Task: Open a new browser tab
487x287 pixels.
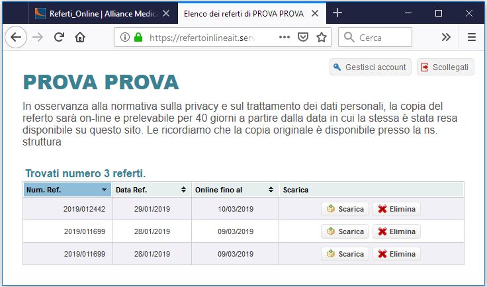Action: pyautogui.click(x=337, y=13)
